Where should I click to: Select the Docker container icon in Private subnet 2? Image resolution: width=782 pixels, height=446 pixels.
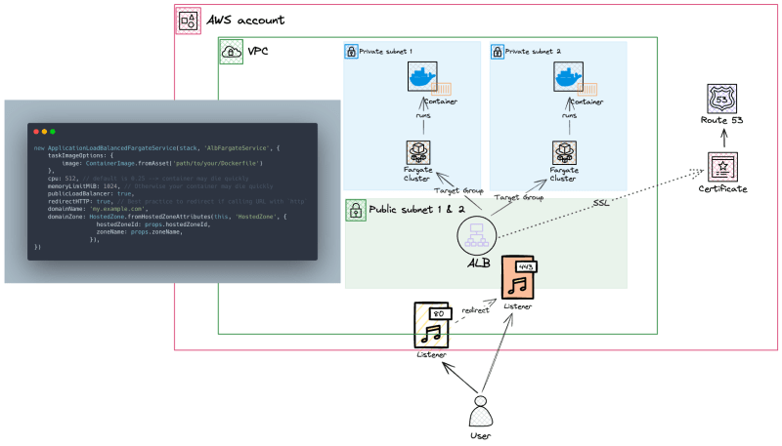pos(569,77)
